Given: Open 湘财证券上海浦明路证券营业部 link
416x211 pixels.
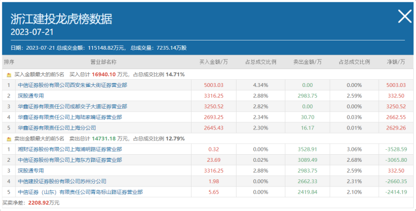Looking at the screenshot, I should point(70,149).
